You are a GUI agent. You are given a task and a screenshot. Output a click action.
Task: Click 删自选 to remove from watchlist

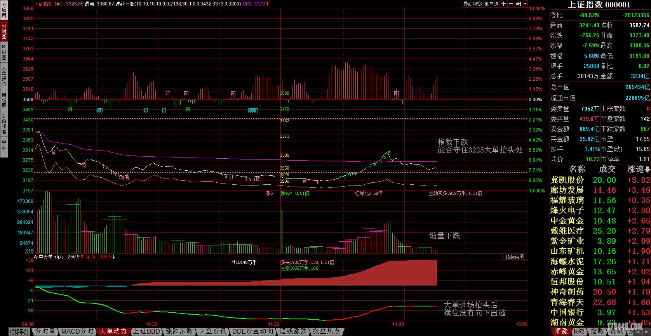tap(491, 4)
